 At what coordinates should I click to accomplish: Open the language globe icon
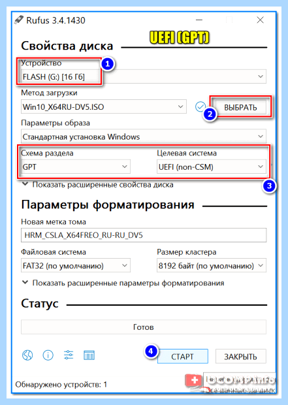tap(27, 355)
